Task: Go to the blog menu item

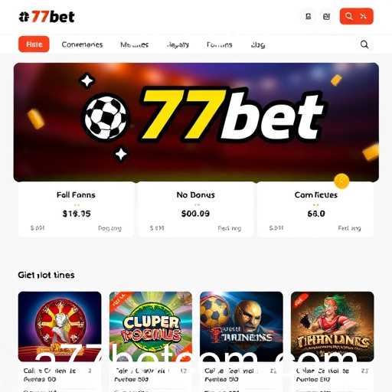Action: [258, 45]
